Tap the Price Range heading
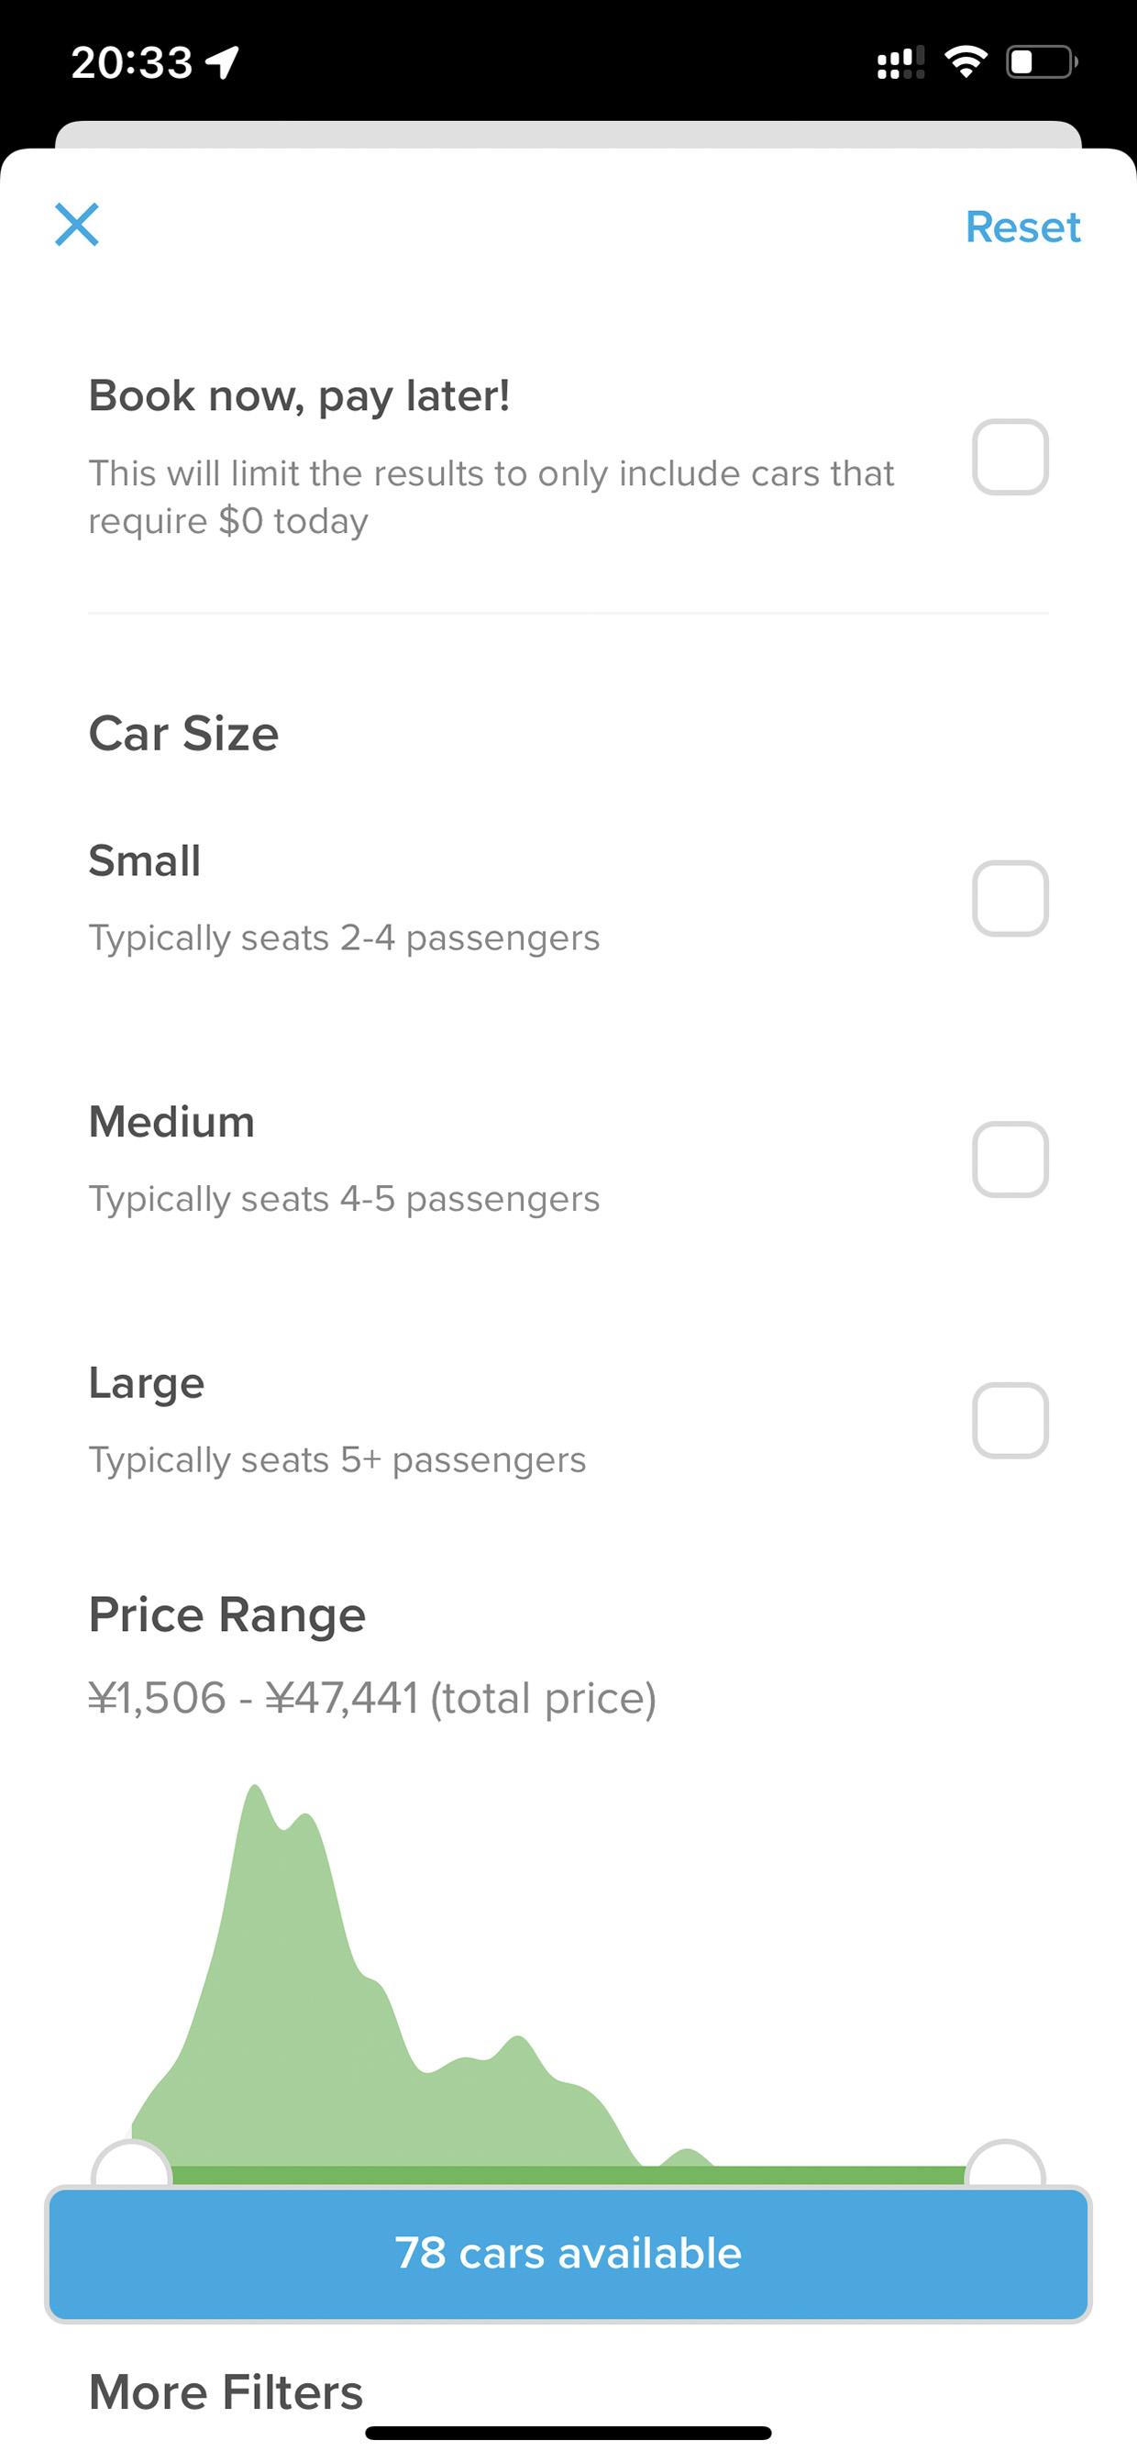This screenshot has height=2462, width=1137. point(226,1615)
